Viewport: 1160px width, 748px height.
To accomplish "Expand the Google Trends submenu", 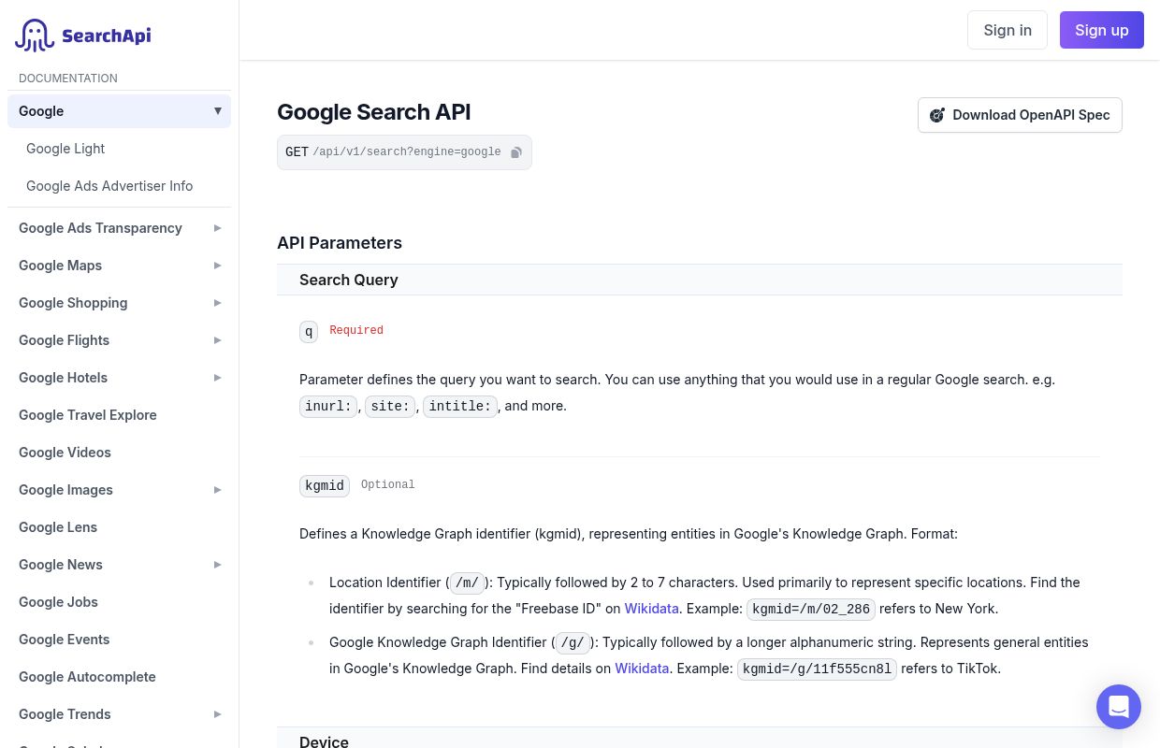I will pyautogui.click(x=218, y=714).
